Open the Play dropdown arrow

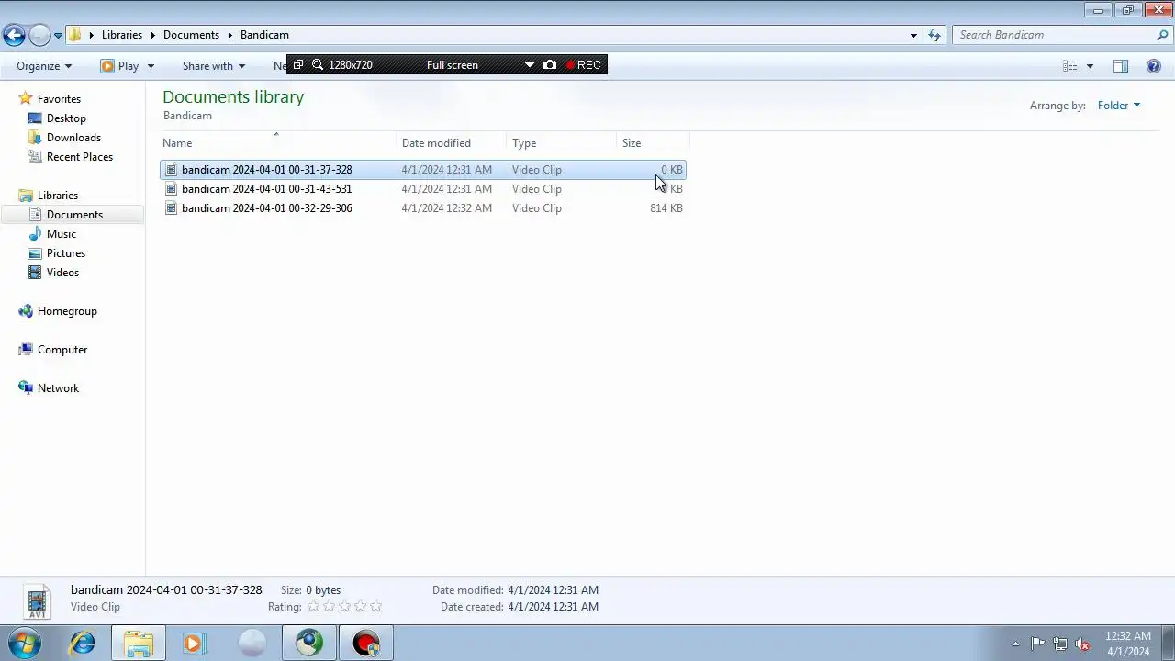click(151, 66)
